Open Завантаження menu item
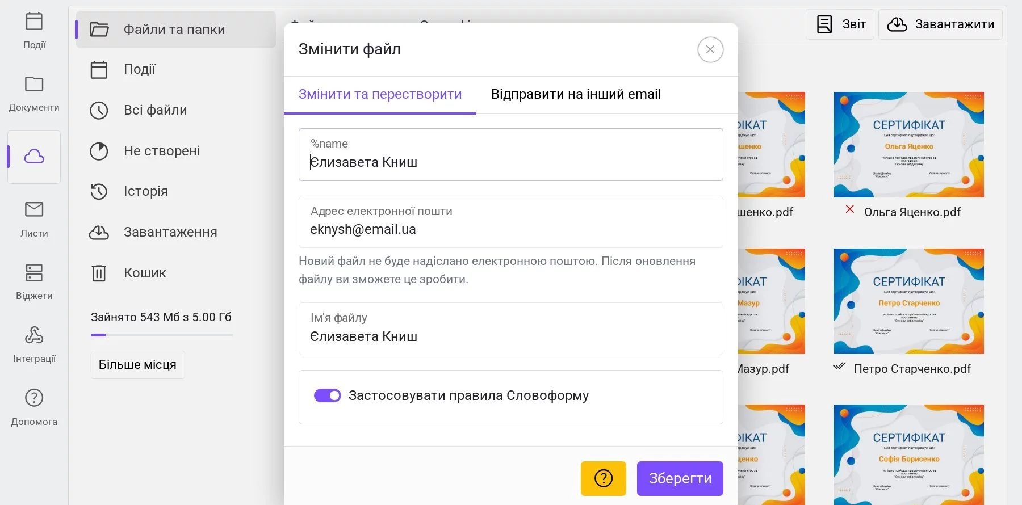Screen dimensions: 1022x505 175,232
